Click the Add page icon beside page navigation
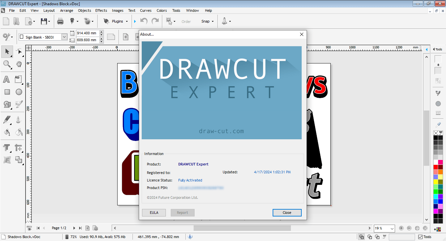Image resolution: width=446 pixels, height=241 pixels. (x=88, y=228)
